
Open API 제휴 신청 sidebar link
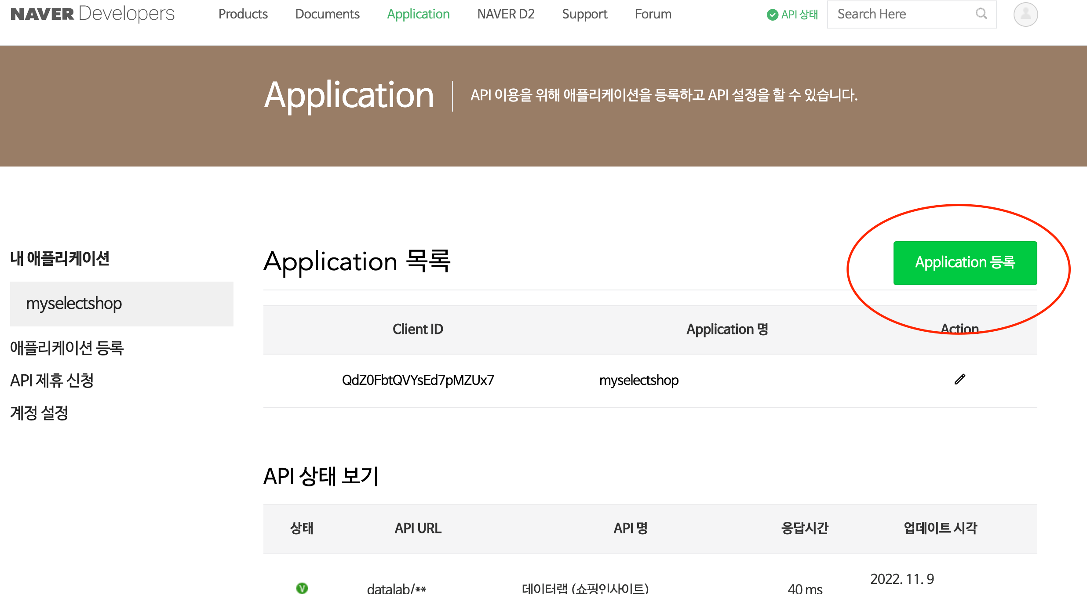tap(52, 380)
